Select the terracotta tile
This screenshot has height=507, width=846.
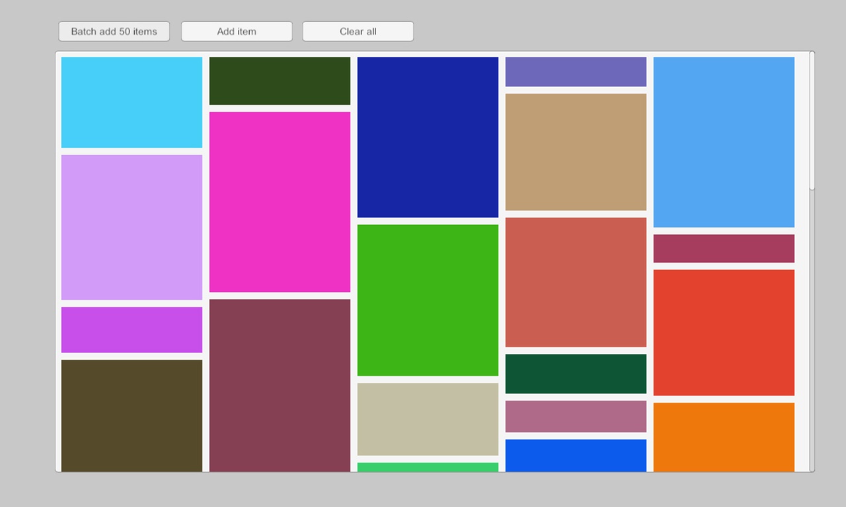(x=576, y=282)
